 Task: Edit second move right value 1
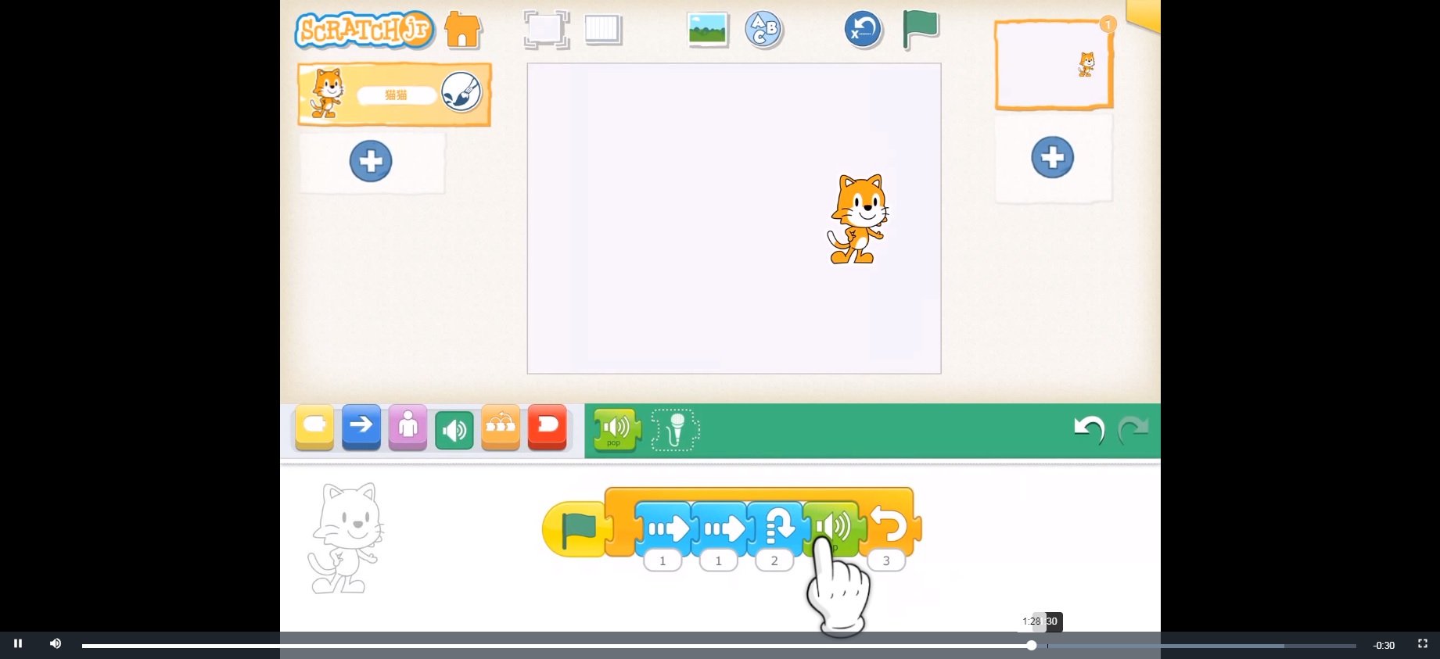[719, 561]
